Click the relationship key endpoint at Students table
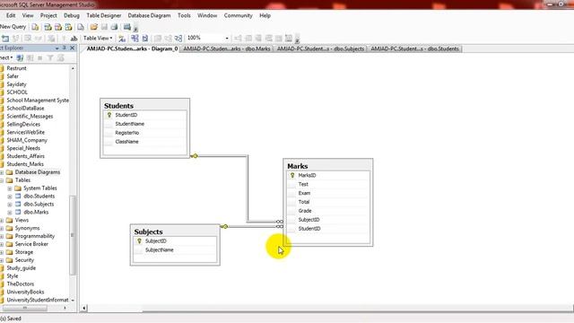This screenshot has width=574, height=323. [x=195, y=156]
